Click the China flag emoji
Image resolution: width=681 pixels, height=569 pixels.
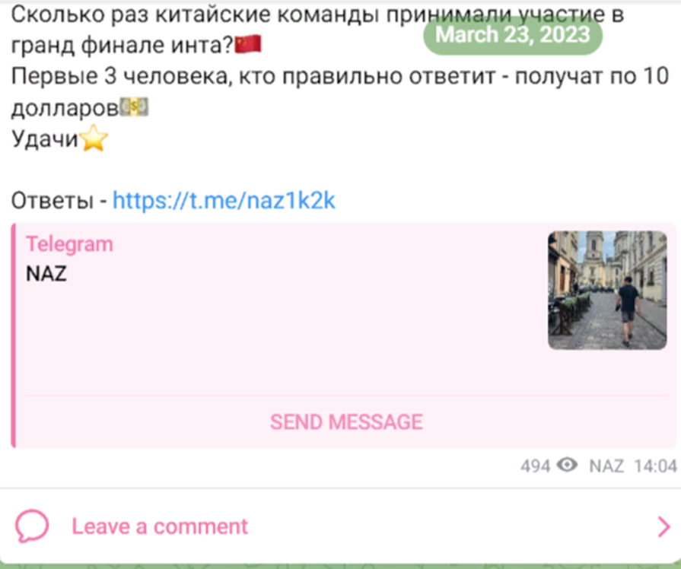tap(248, 44)
